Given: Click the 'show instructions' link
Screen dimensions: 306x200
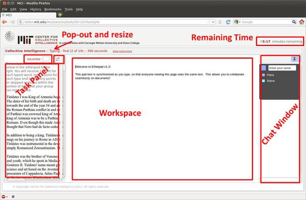Looking at the screenshot, I should 122,51.
